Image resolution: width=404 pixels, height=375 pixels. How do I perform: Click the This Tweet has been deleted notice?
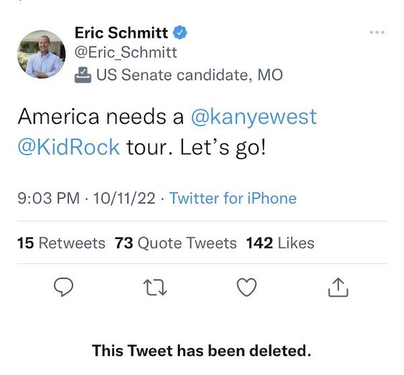202,350
